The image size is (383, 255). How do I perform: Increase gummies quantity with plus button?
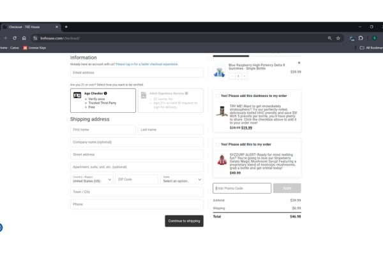[244, 76]
